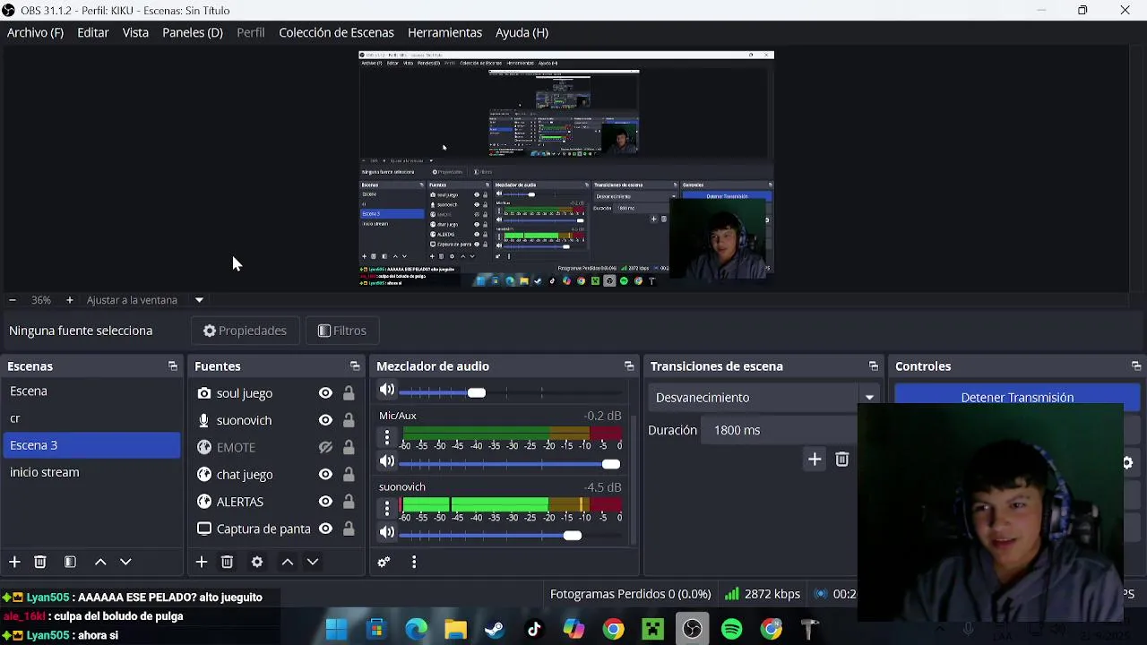This screenshot has width=1147, height=645.
Task: Open the Vista menu
Action: [135, 32]
